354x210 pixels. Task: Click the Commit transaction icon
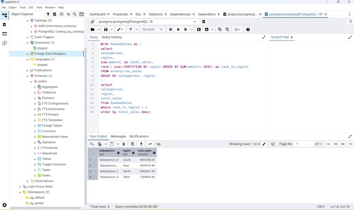(x=220, y=30)
